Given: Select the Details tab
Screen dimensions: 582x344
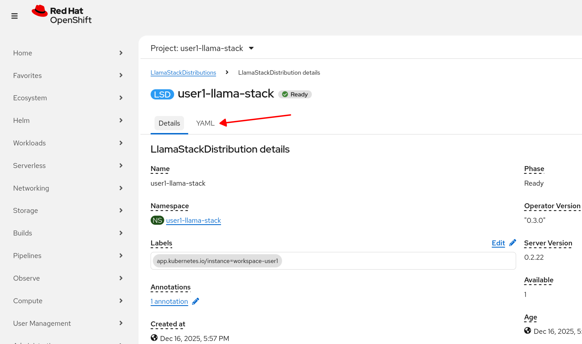Looking at the screenshot, I should (169, 123).
